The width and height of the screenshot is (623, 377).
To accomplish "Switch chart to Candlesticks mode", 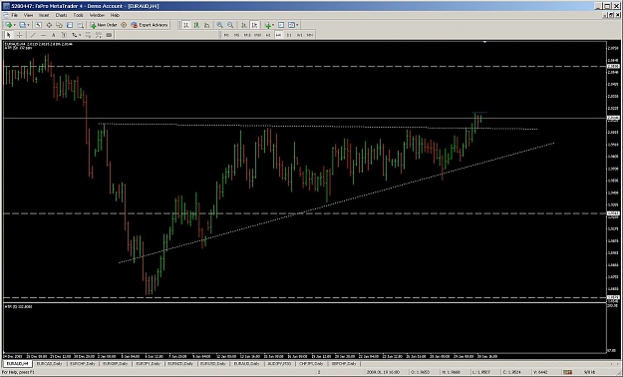I will (196, 25).
